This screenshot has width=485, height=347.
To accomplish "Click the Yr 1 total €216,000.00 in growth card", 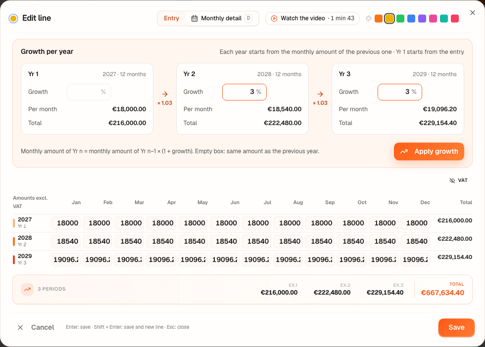I will pyautogui.click(x=127, y=123).
